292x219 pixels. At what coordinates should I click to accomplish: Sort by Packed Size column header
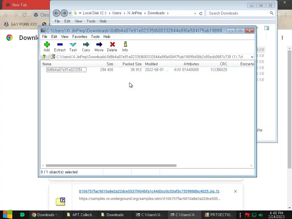pyautogui.click(x=129, y=64)
